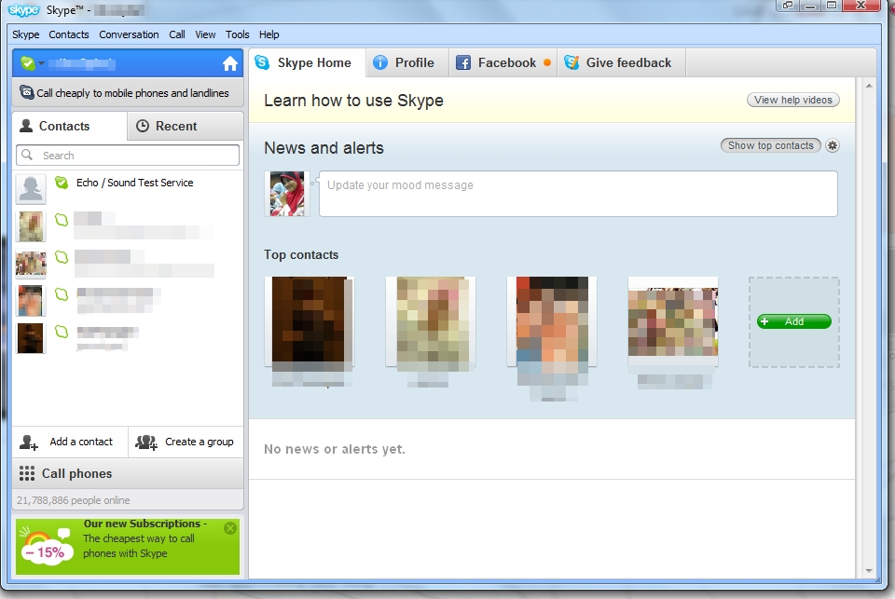Viewport: 895px width, 599px height.
Task: Click the group icon beside Create a group
Action: 146,442
